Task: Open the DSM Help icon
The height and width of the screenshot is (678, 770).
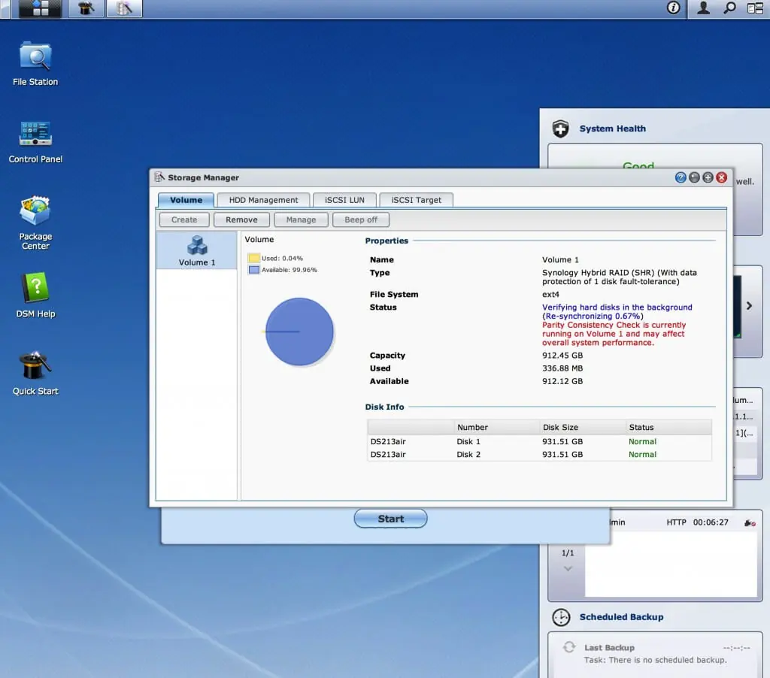Action: point(35,290)
